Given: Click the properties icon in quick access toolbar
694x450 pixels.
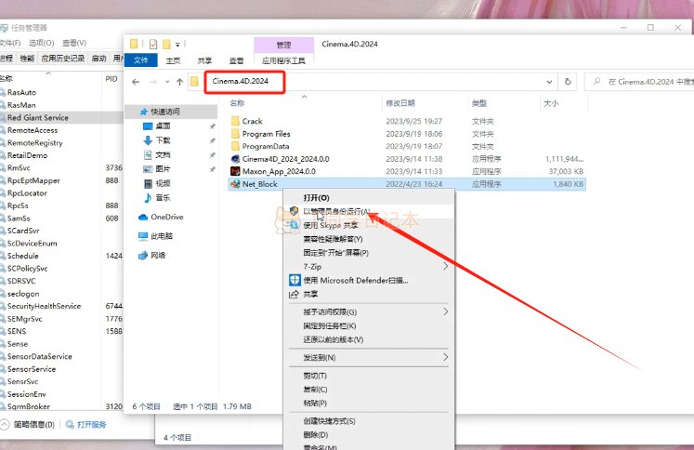Looking at the screenshot, I should [x=153, y=44].
